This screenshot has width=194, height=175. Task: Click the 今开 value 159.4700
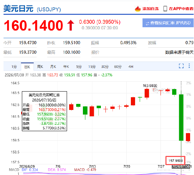[x=28, y=43]
